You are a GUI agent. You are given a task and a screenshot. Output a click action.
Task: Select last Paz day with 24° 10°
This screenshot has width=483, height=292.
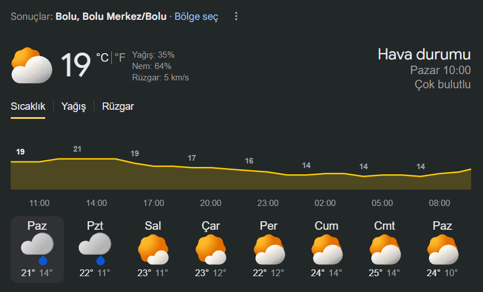pos(442,250)
